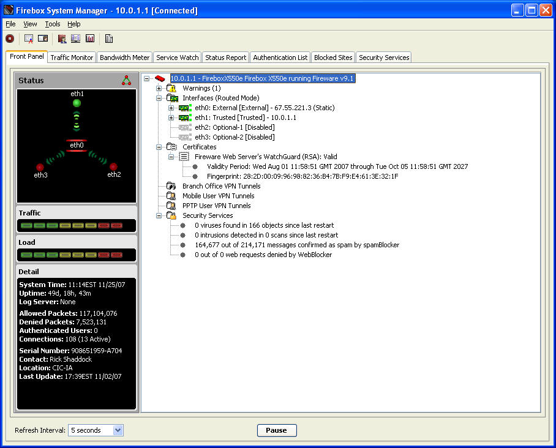Collapse the 10.0.1.1 Firebox root node
556x448 pixels.
(x=146, y=78)
